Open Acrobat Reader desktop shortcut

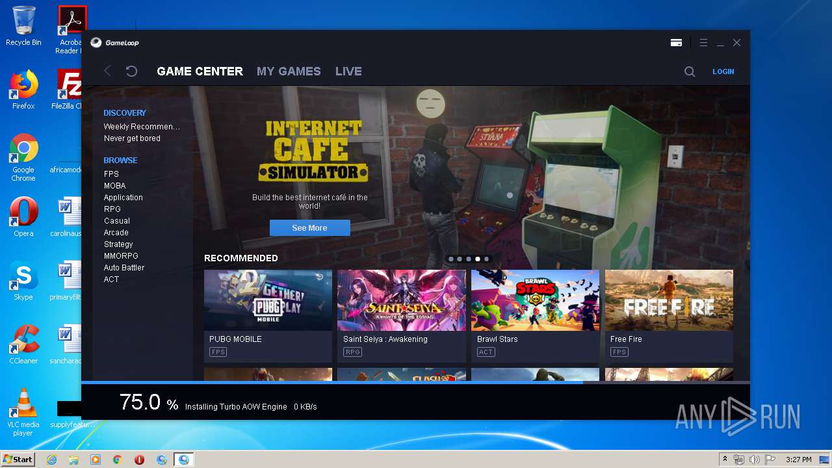tap(69, 30)
